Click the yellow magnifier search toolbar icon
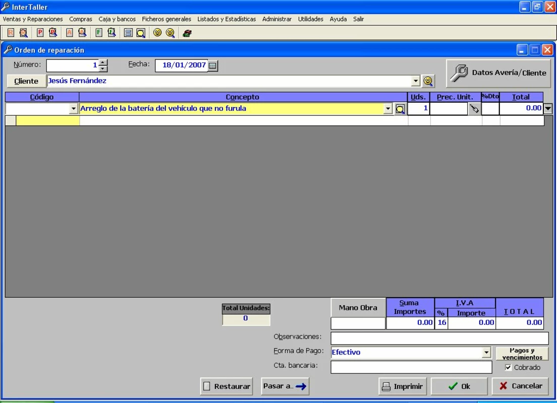This screenshot has width=557, height=403. 141,33
